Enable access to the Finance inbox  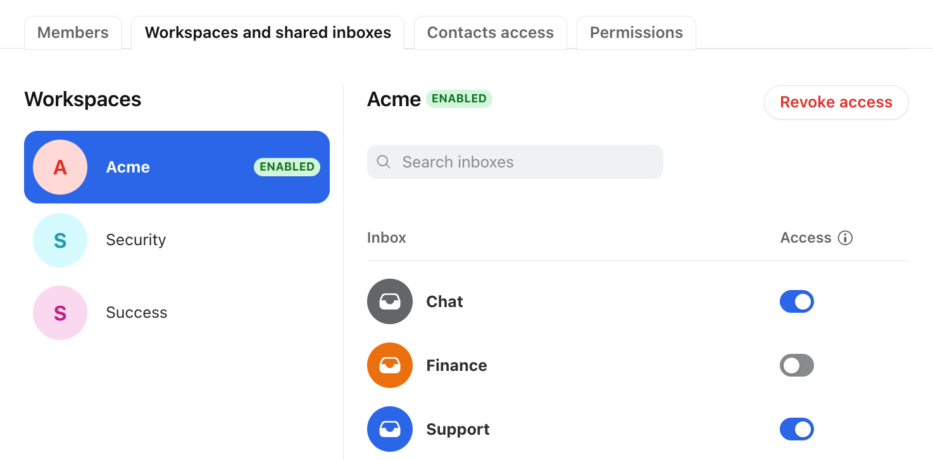[797, 365]
